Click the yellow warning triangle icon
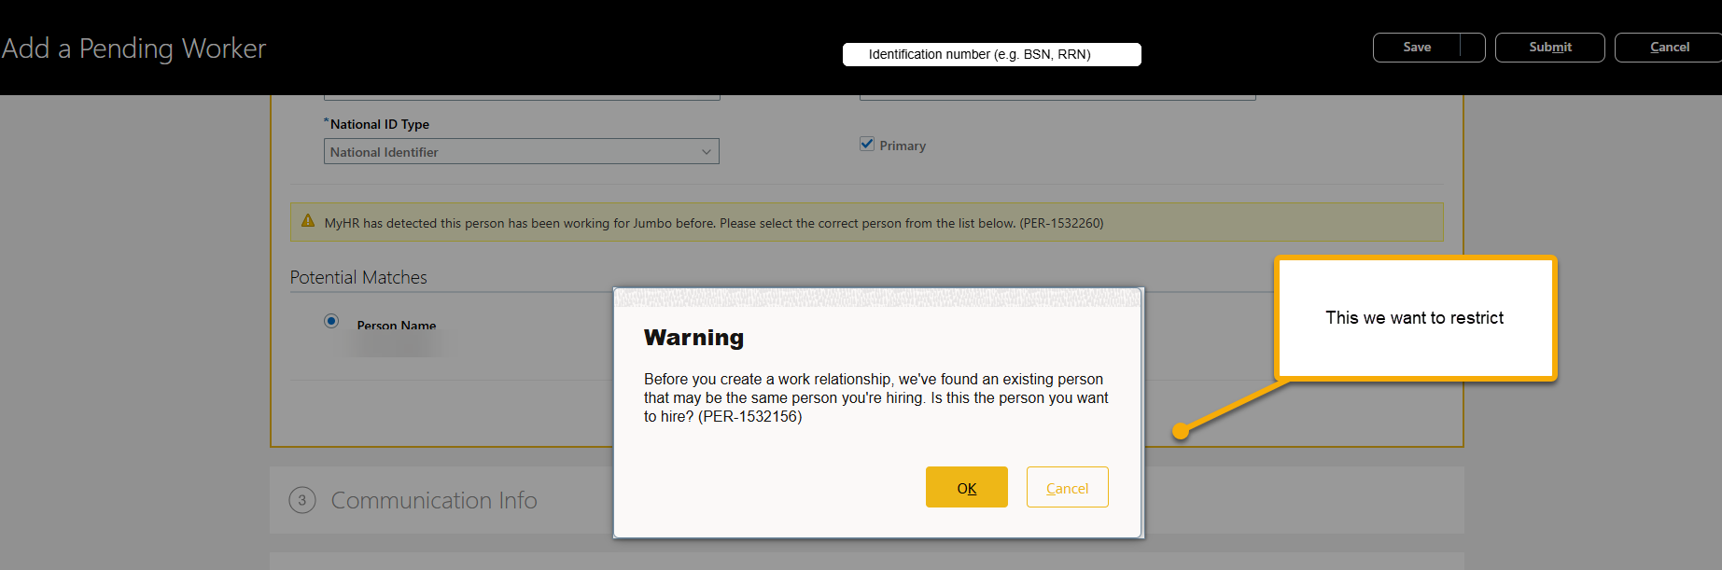1722x570 pixels. (308, 221)
